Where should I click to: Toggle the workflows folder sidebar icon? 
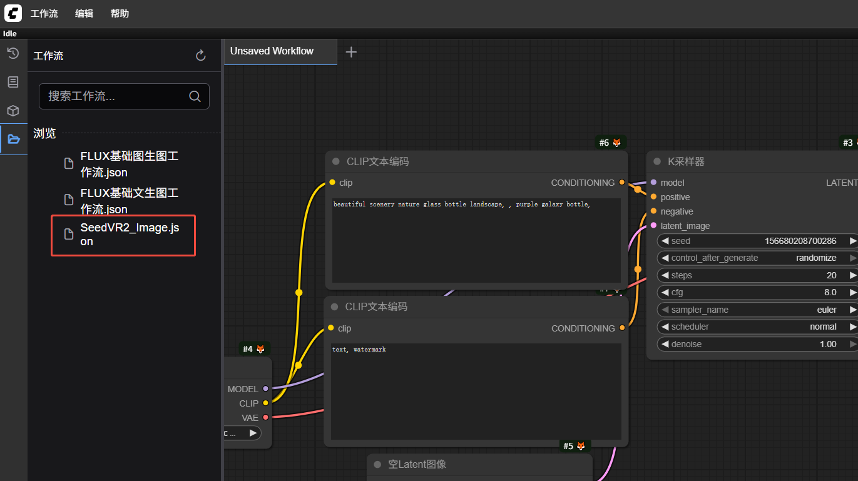click(13, 139)
